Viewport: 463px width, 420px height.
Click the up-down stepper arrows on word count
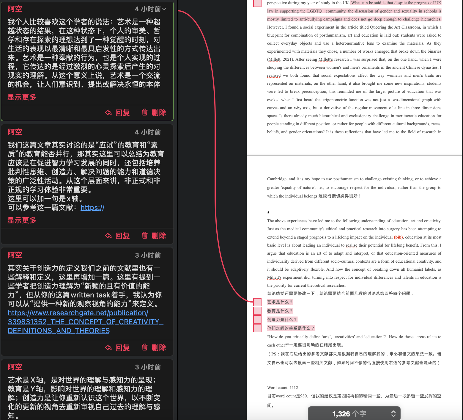tap(393, 414)
